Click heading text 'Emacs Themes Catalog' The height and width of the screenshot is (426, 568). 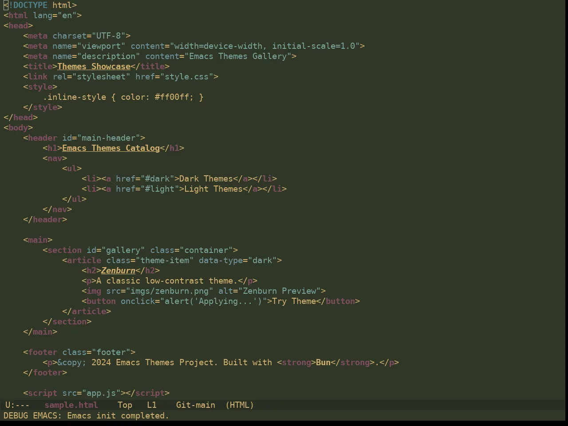pos(111,148)
